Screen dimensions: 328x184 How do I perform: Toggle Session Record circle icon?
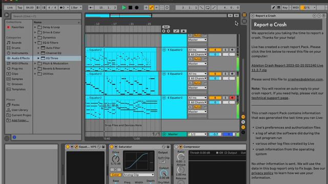coord(167,8)
